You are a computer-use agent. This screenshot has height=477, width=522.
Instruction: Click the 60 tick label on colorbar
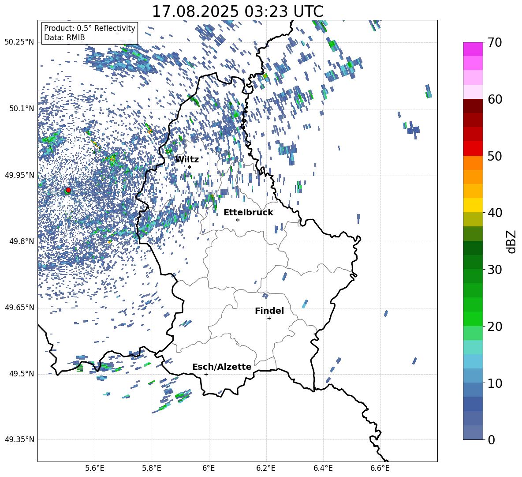495,99
